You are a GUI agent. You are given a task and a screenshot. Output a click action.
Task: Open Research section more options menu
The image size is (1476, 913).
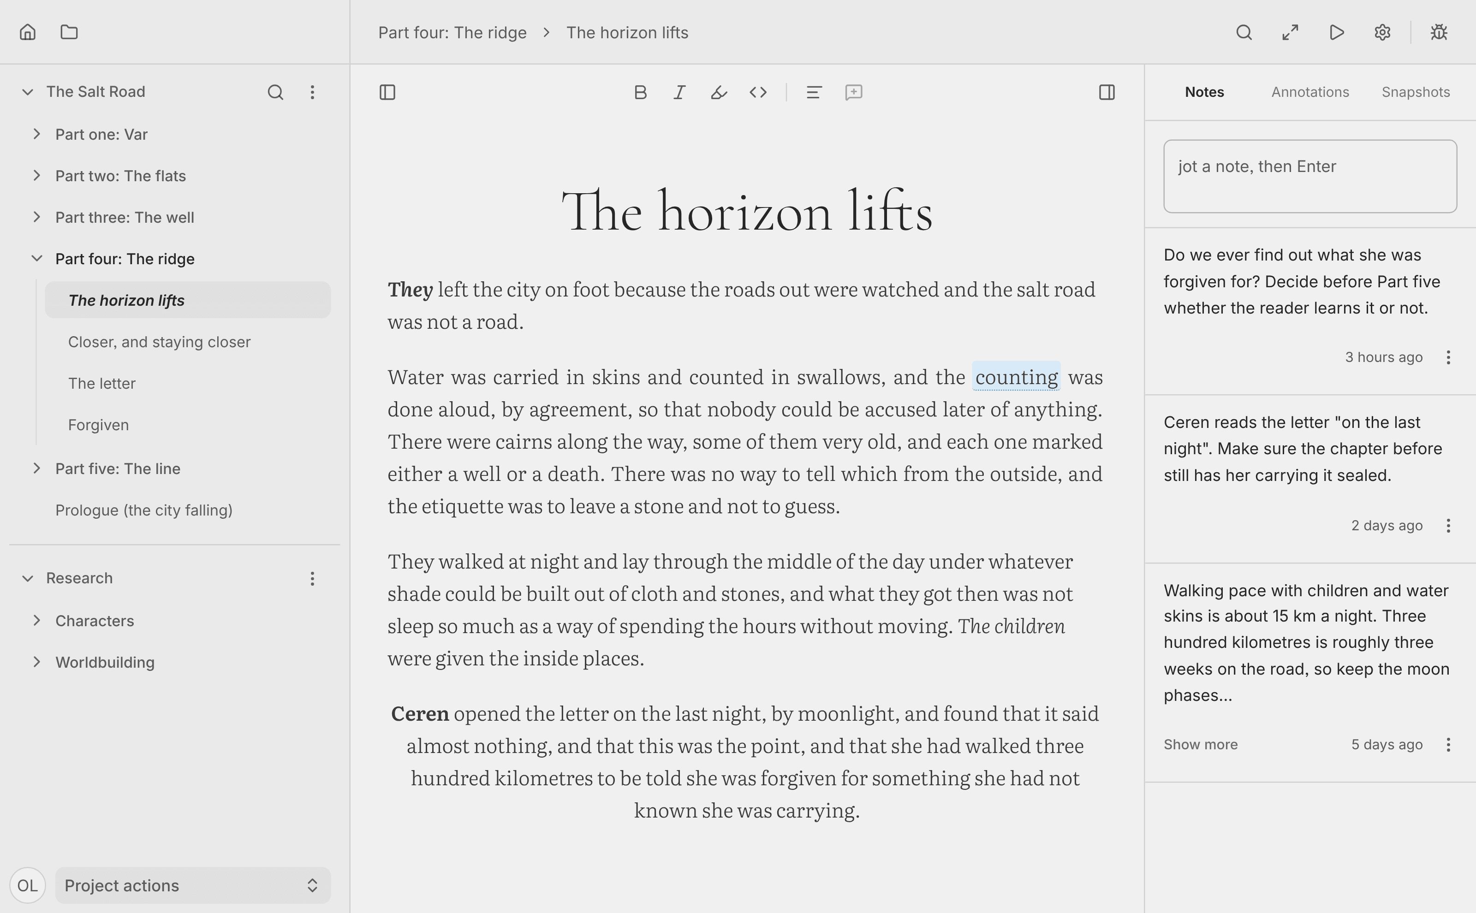coord(312,579)
